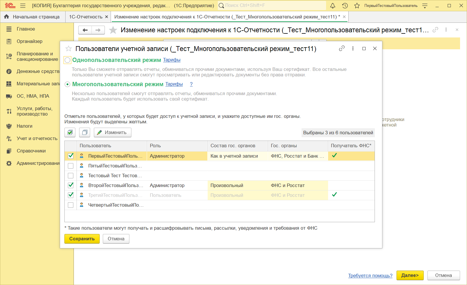Click Гос. органы column header
This screenshot has width=467, height=285.
click(x=298, y=146)
